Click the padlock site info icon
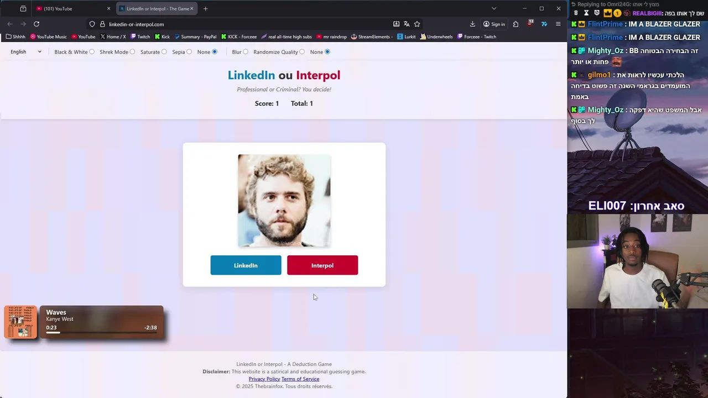 click(102, 24)
